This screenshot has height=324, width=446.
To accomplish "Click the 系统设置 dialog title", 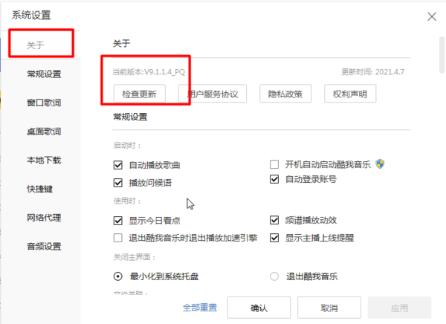I will (x=31, y=15).
